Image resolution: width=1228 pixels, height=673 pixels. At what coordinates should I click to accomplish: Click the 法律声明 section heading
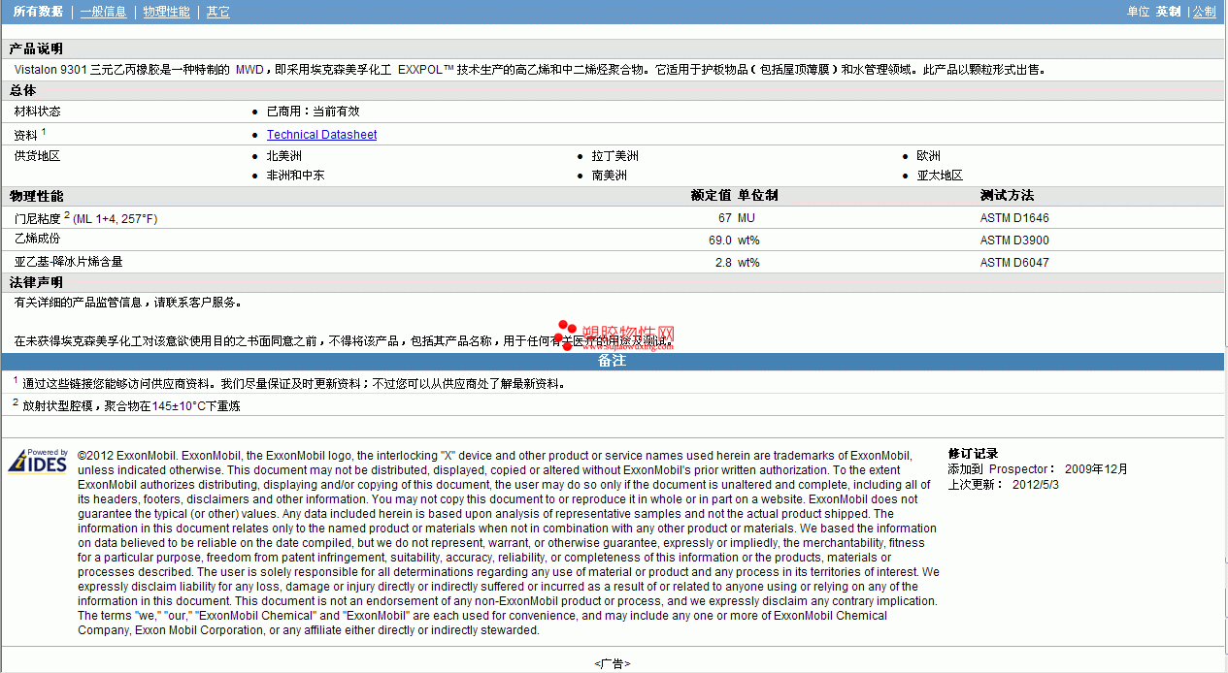(x=36, y=282)
